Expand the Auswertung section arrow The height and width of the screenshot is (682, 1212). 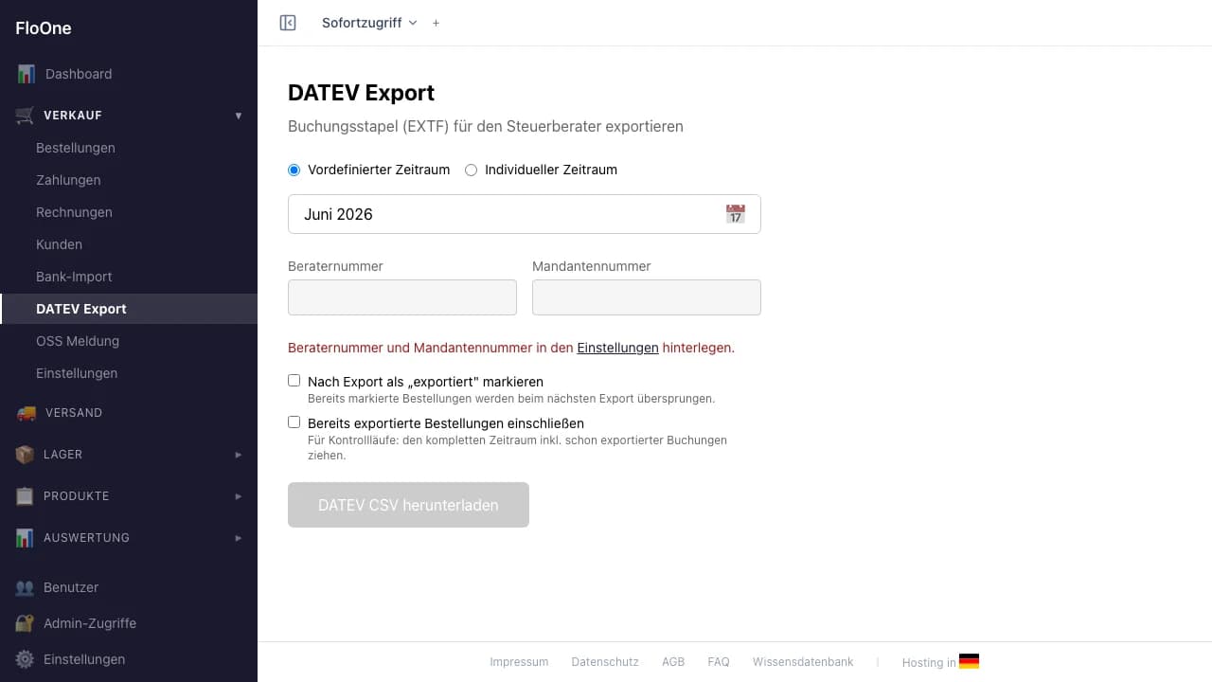[x=239, y=538]
